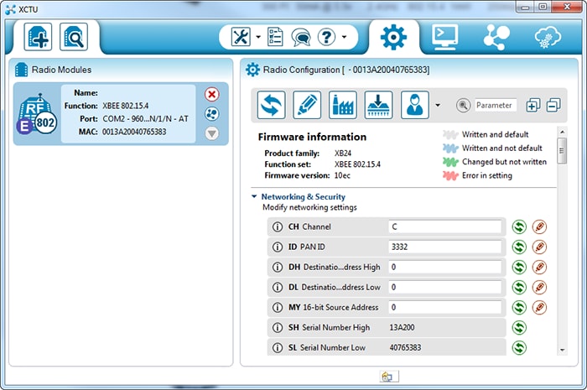Click the PAN ID input field

(444, 247)
